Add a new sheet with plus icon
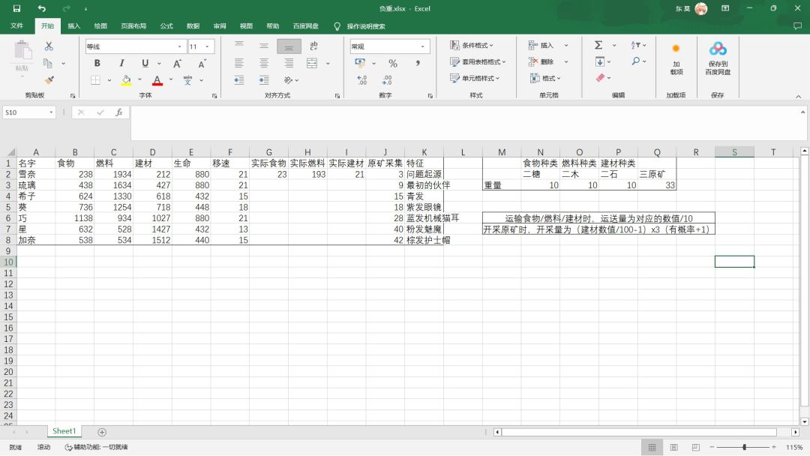The width and height of the screenshot is (810, 456). point(102,432)
